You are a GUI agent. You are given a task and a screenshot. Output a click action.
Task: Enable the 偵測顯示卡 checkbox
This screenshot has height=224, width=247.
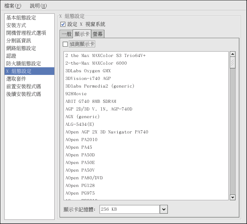point(65,44)
